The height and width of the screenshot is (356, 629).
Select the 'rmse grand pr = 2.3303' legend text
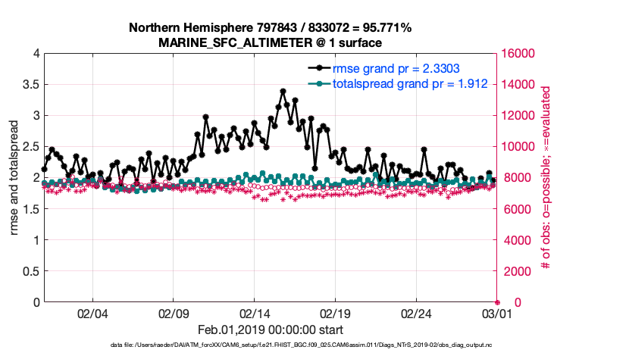(x=397, y=69)
